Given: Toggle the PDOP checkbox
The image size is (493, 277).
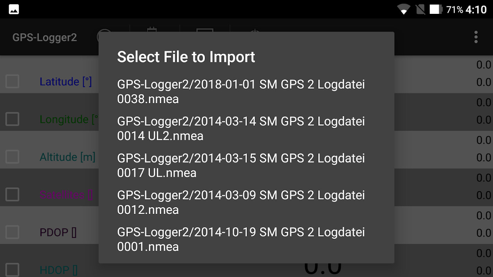Looking at the screenshot, I should pyautogui.click(x=12, y=232).
